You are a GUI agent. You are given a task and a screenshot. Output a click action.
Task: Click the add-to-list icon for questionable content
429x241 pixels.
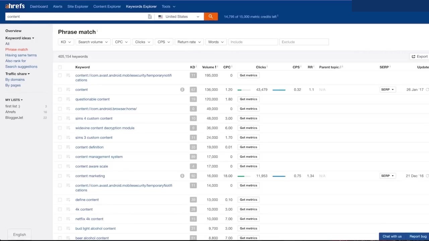(68, 99)
